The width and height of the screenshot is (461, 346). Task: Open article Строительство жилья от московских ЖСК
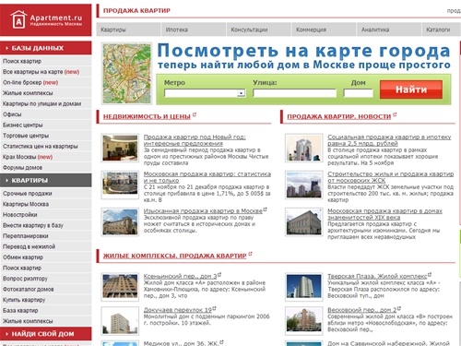(390, 177)
